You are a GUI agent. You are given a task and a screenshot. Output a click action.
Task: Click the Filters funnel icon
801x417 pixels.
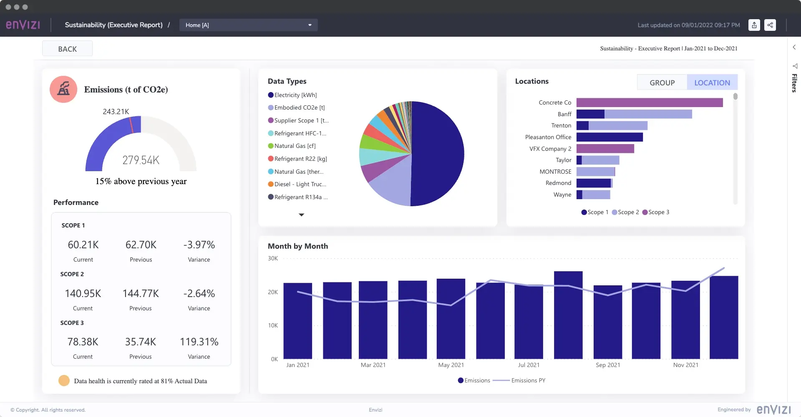(795, 66)
